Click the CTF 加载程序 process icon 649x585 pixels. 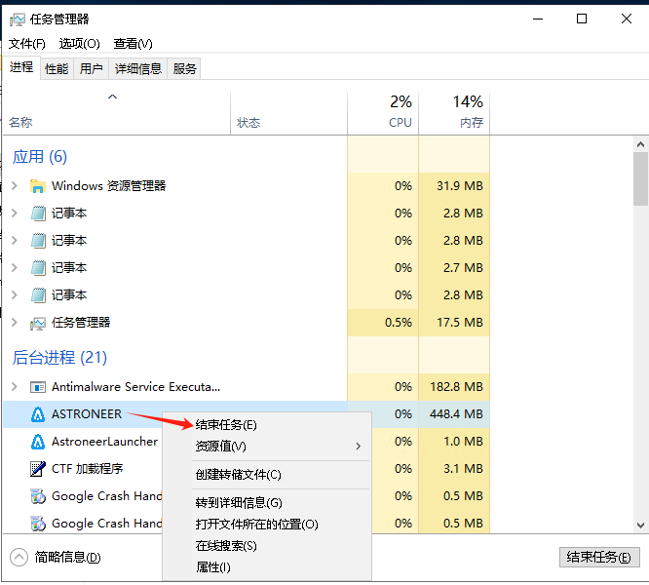coord(38,469)
